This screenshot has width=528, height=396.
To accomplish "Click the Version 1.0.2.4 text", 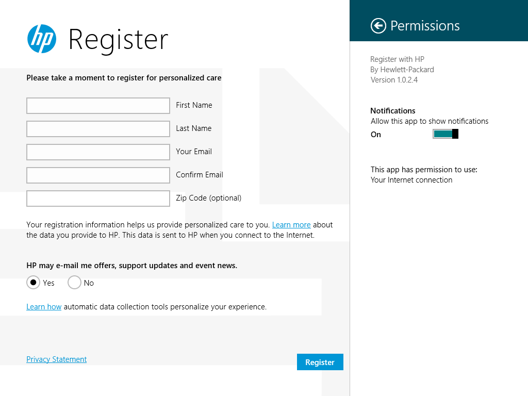I will tap(394, 80).
